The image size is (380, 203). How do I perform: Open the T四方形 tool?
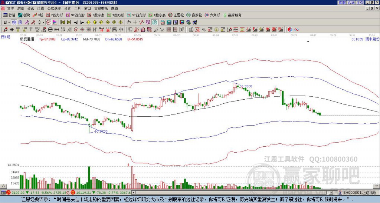[116, 15]
